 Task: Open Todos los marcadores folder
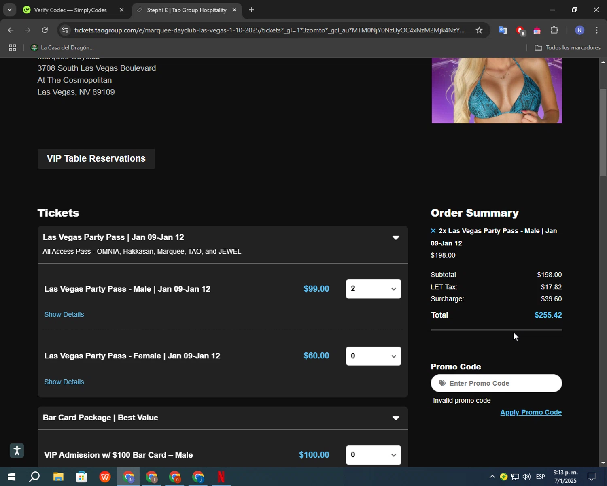pos(567,47)
